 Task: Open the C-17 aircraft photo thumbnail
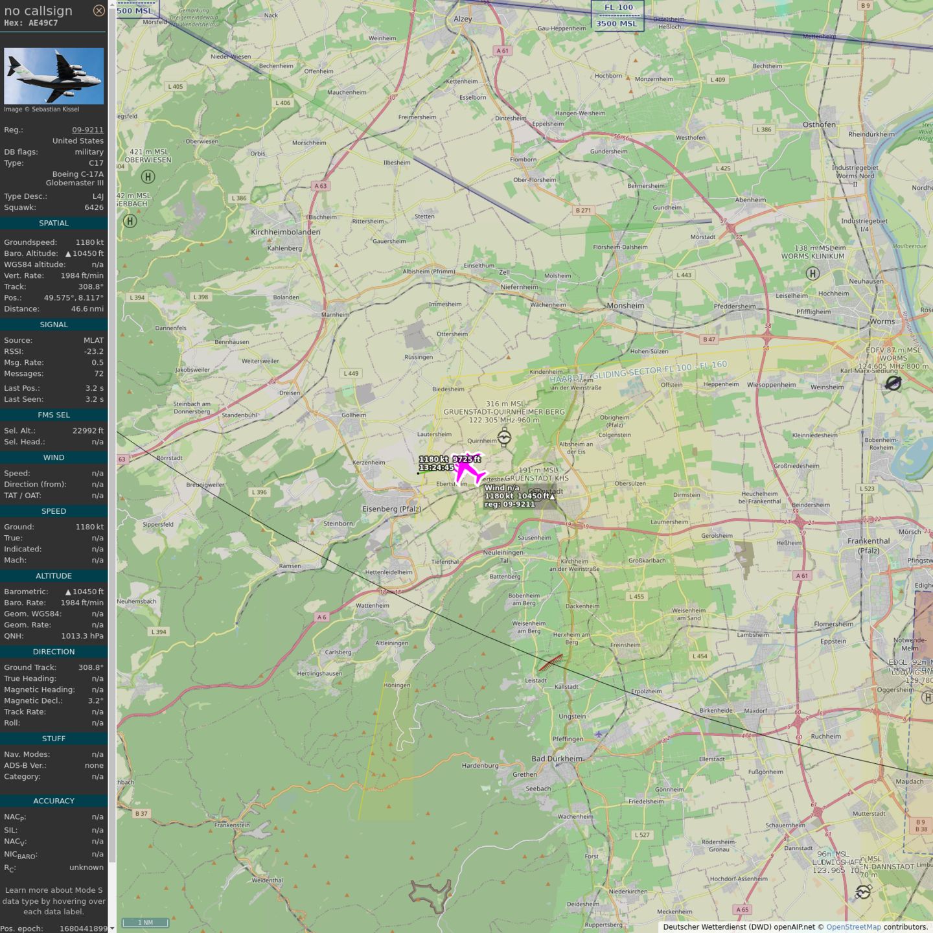[54, 76]
